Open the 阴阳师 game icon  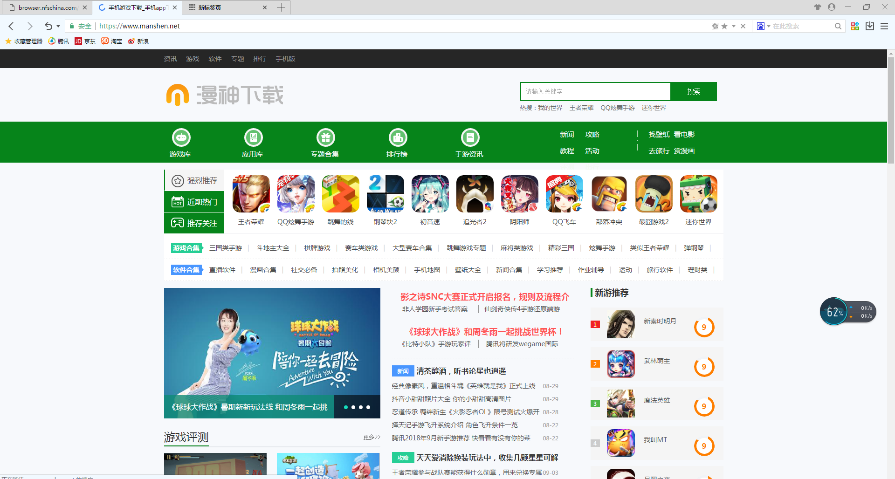coord(520,194)
